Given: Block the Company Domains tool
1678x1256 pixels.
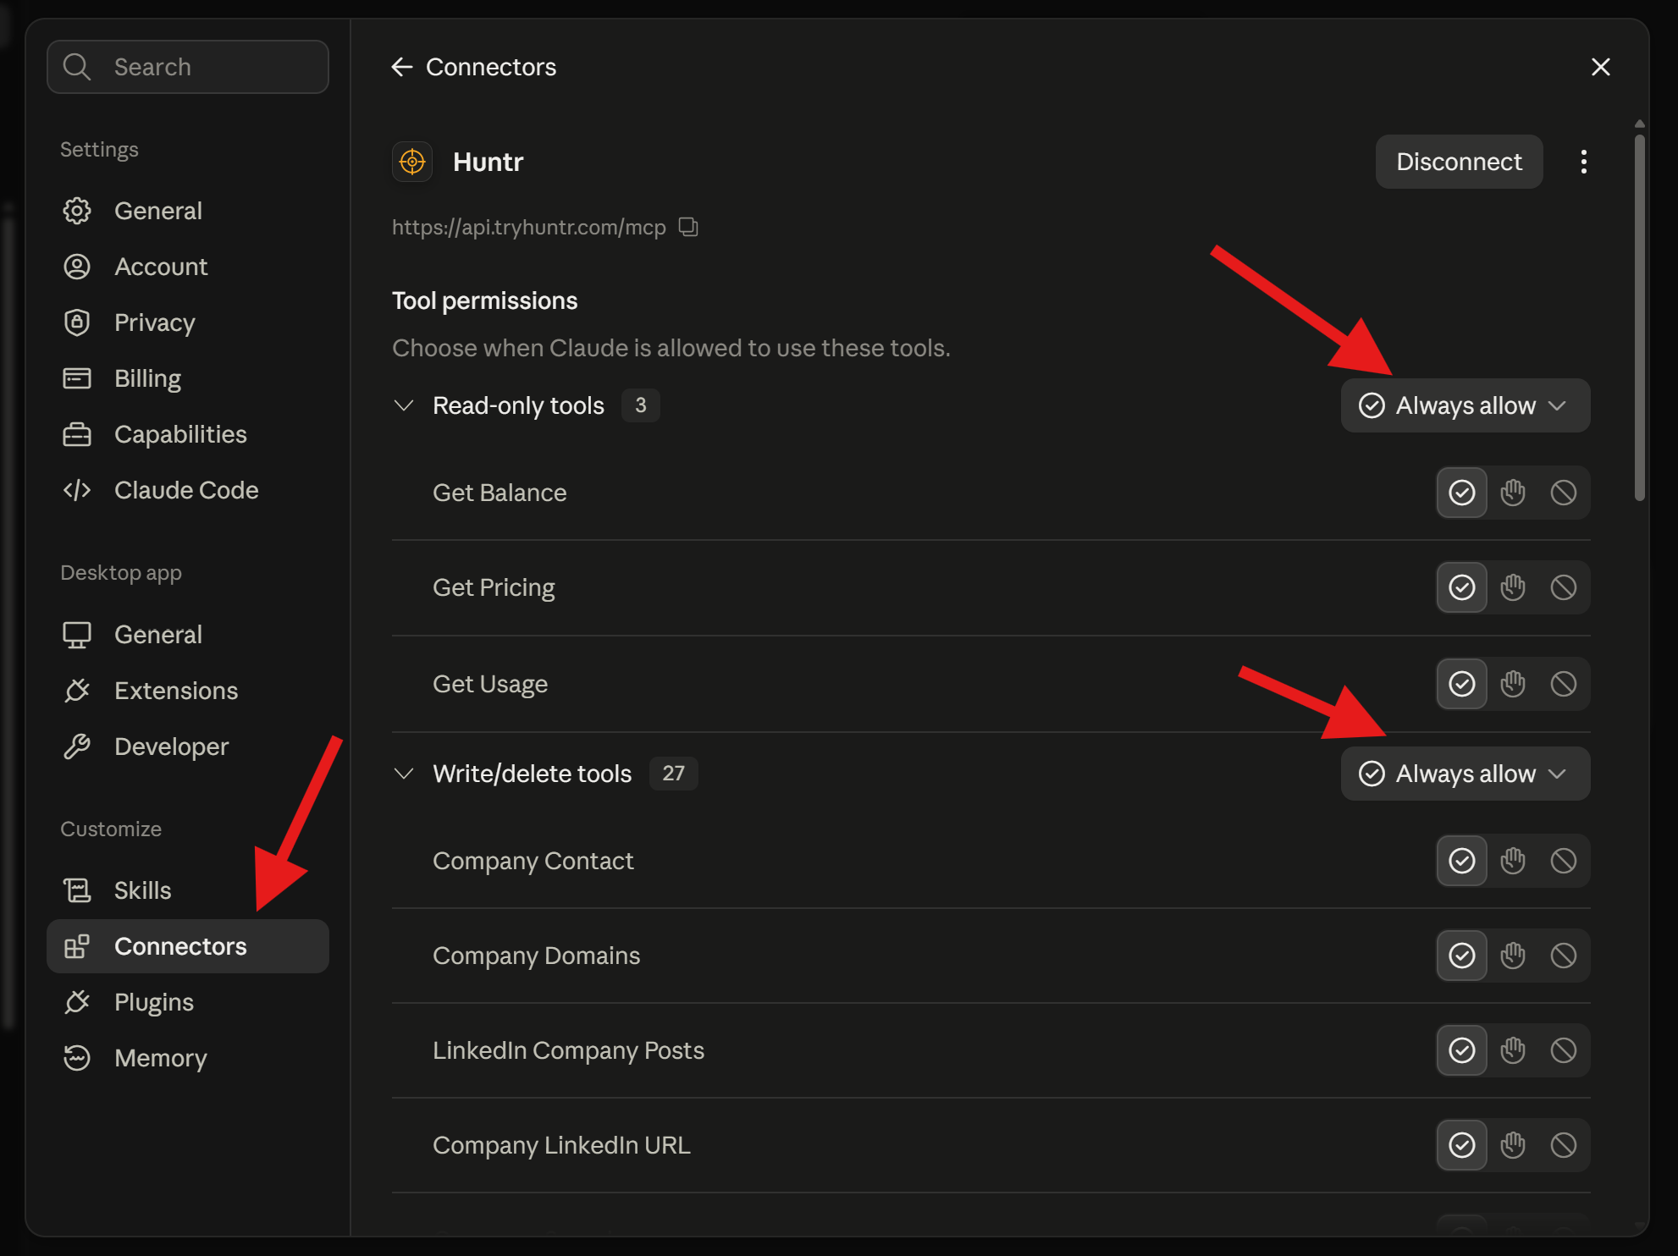Looking at the screenshot, I should tap(1563, 956).
